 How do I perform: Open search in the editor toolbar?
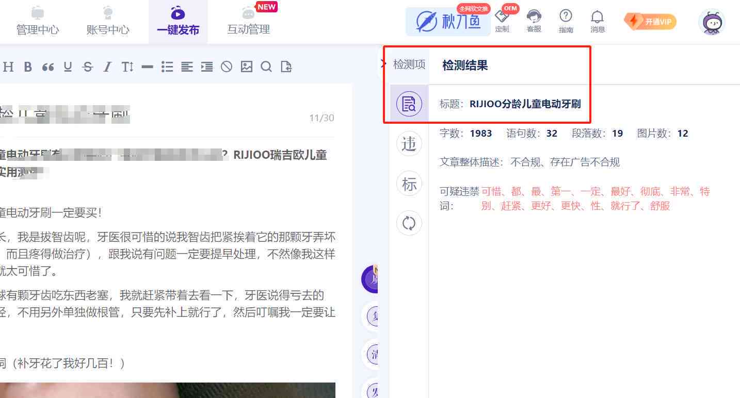click(x=266, y=67)
